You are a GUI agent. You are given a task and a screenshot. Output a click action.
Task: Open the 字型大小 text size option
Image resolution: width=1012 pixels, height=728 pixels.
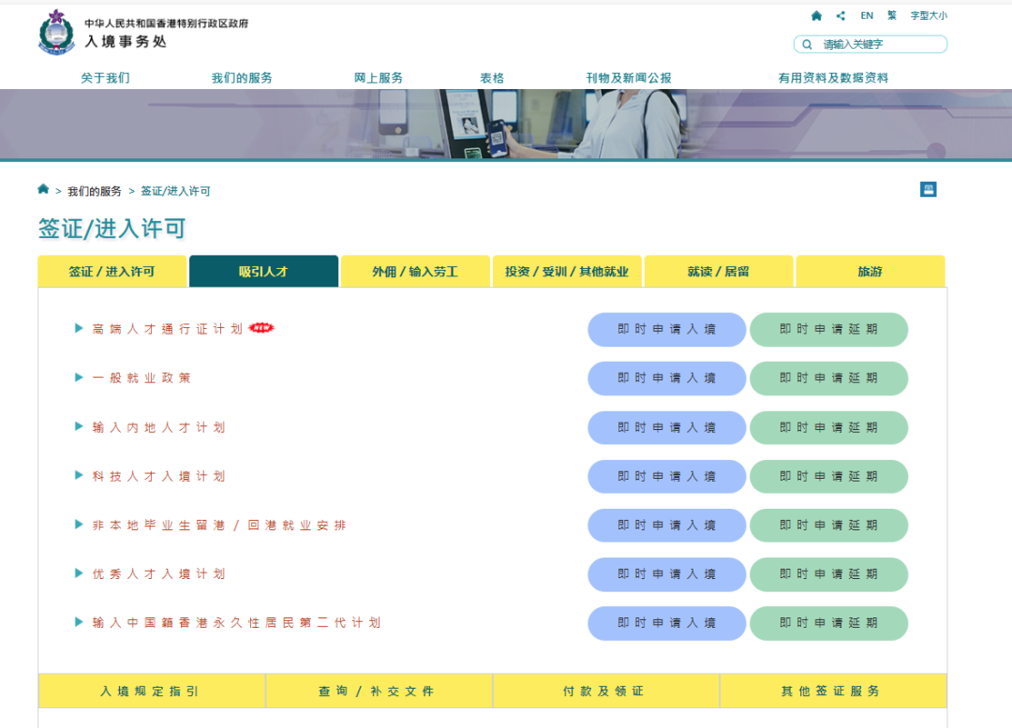[x=929, y=16]
